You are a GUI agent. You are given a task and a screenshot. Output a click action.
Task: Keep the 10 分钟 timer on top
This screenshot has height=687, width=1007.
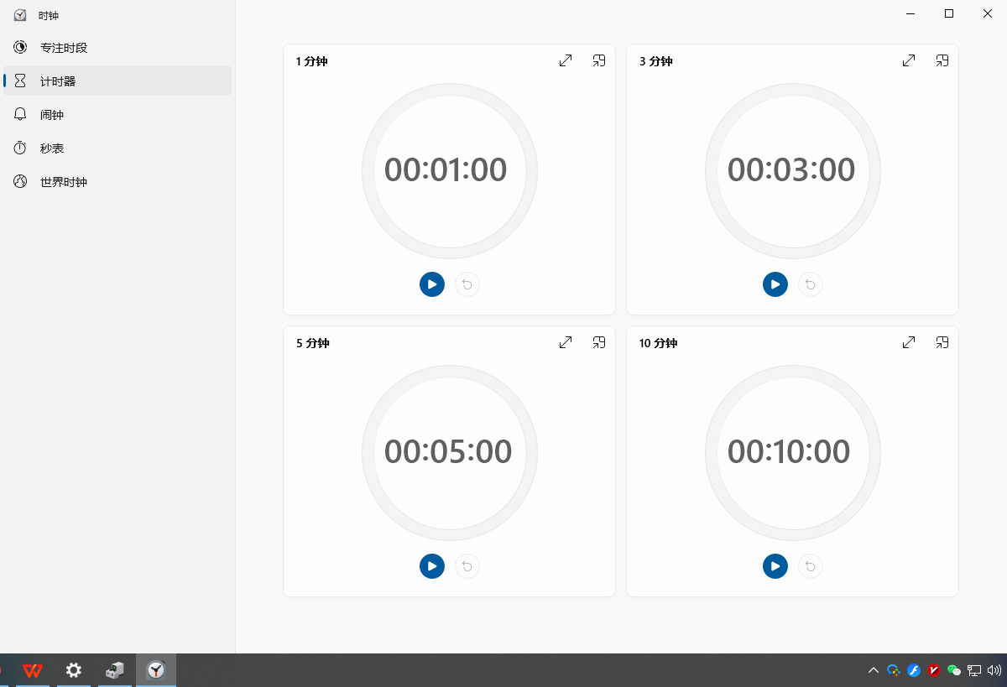(x=942, y=342)
